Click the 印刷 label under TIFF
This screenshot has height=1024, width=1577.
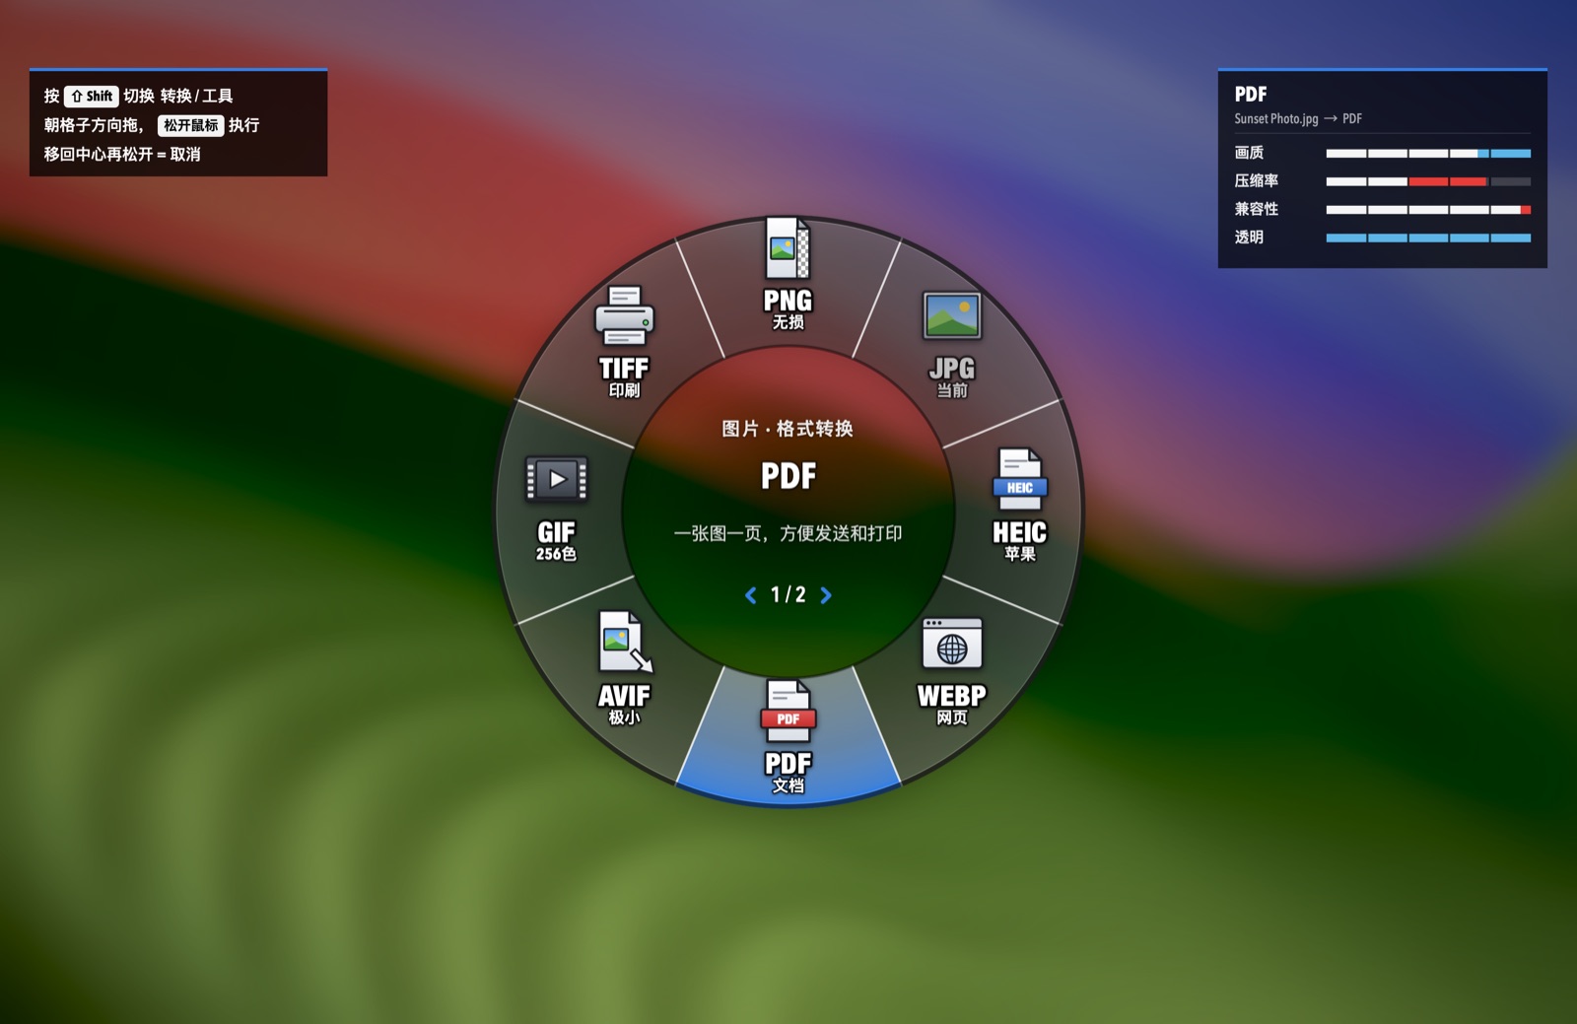pyautogui.click(x=624, y=390)
